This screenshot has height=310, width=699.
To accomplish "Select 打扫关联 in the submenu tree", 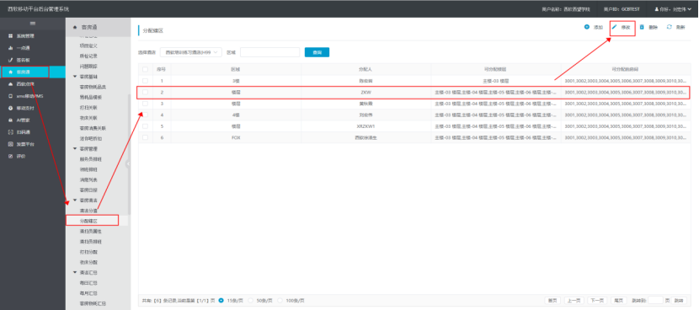I will coord(88,108).
